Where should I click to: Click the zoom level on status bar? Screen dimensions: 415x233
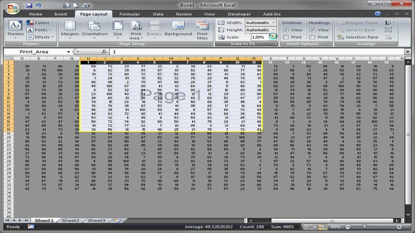pyautogui.click(x=335, y=227)
